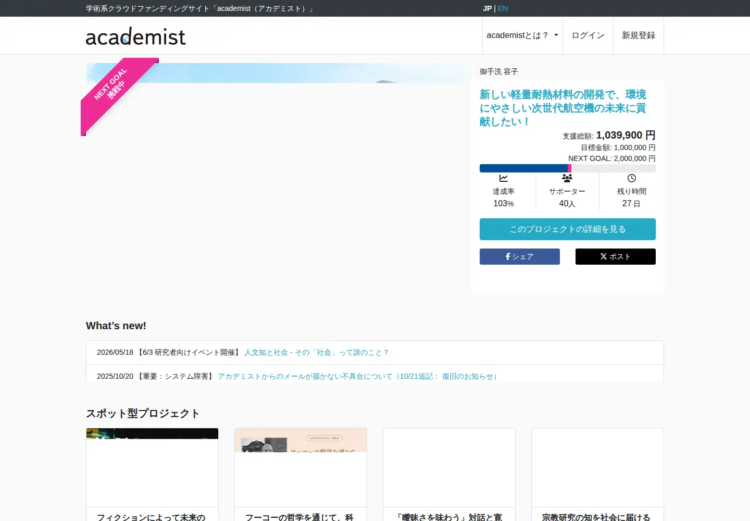Click the supporters people icon
This screenshot has height=521, width=750.
click(567, 178)
